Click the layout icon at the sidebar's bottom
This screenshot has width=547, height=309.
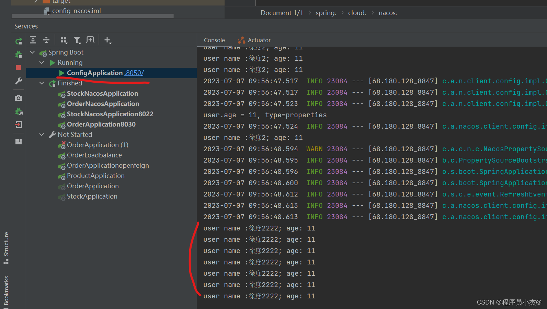point(19,142)
